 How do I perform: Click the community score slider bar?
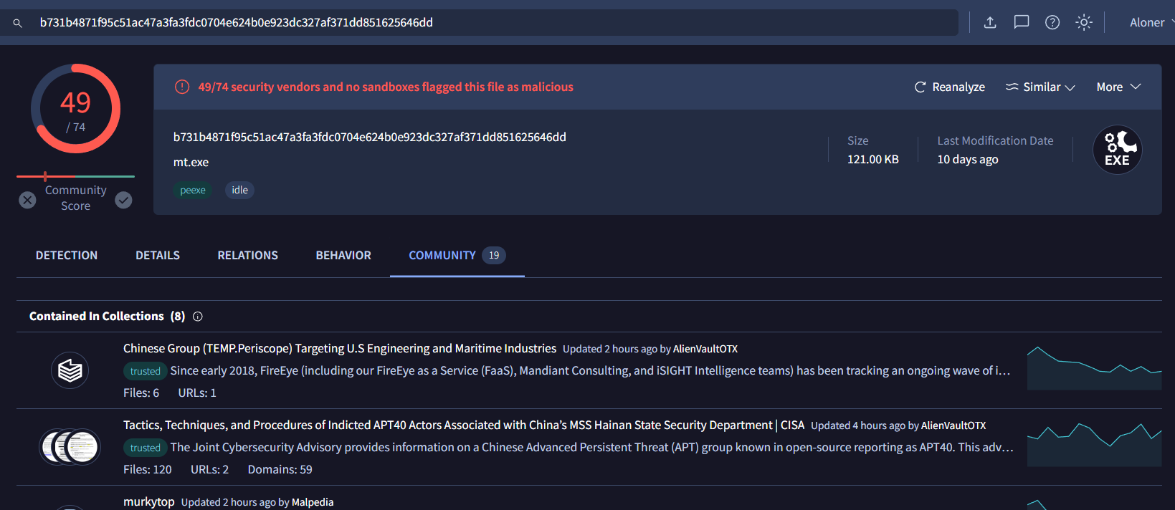pos(75,176)
